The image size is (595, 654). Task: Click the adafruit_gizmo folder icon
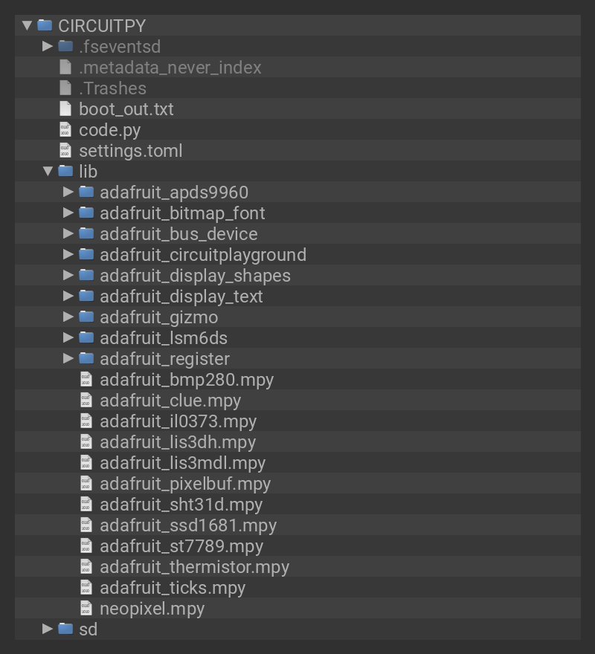click(x=86, y=317)
